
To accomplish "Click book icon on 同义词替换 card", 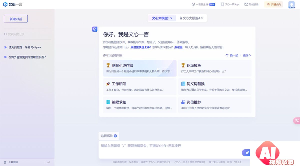I will click(183, 84).
